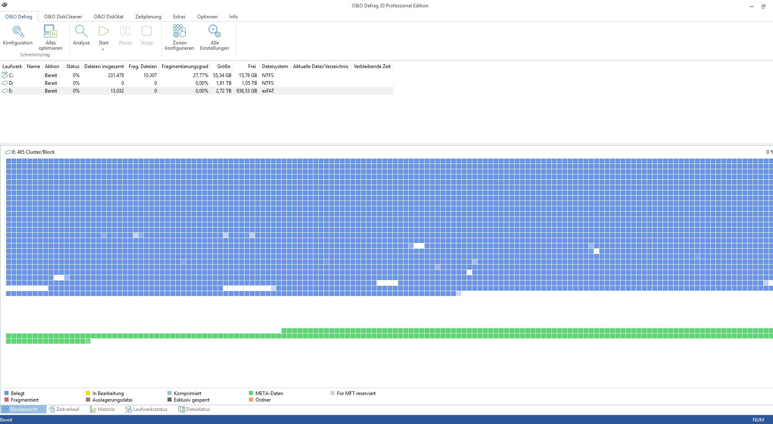Expand the Start button dropdown arrow
This screenshot has height=424, width=773.
[x=103, y=50]
